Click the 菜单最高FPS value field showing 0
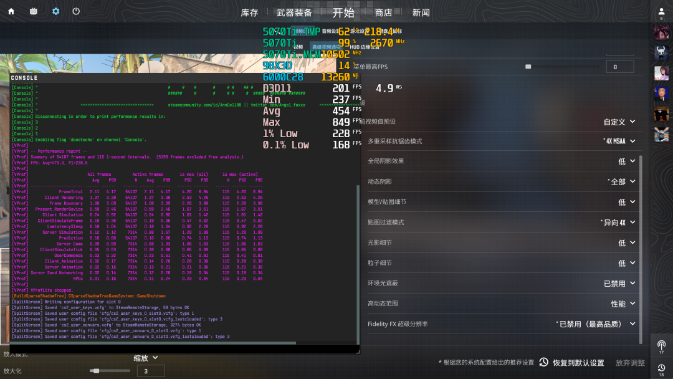Image resolution: width=673 pixels, height=379 pixels. [620, 67]
